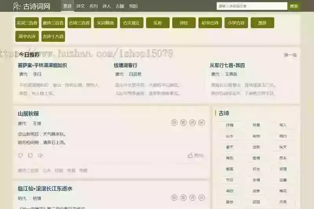Image resolution: width=314 pixels, height=209 pixels.
Task: Open the 诗经 collection button
Action: (x=184, y=23)
